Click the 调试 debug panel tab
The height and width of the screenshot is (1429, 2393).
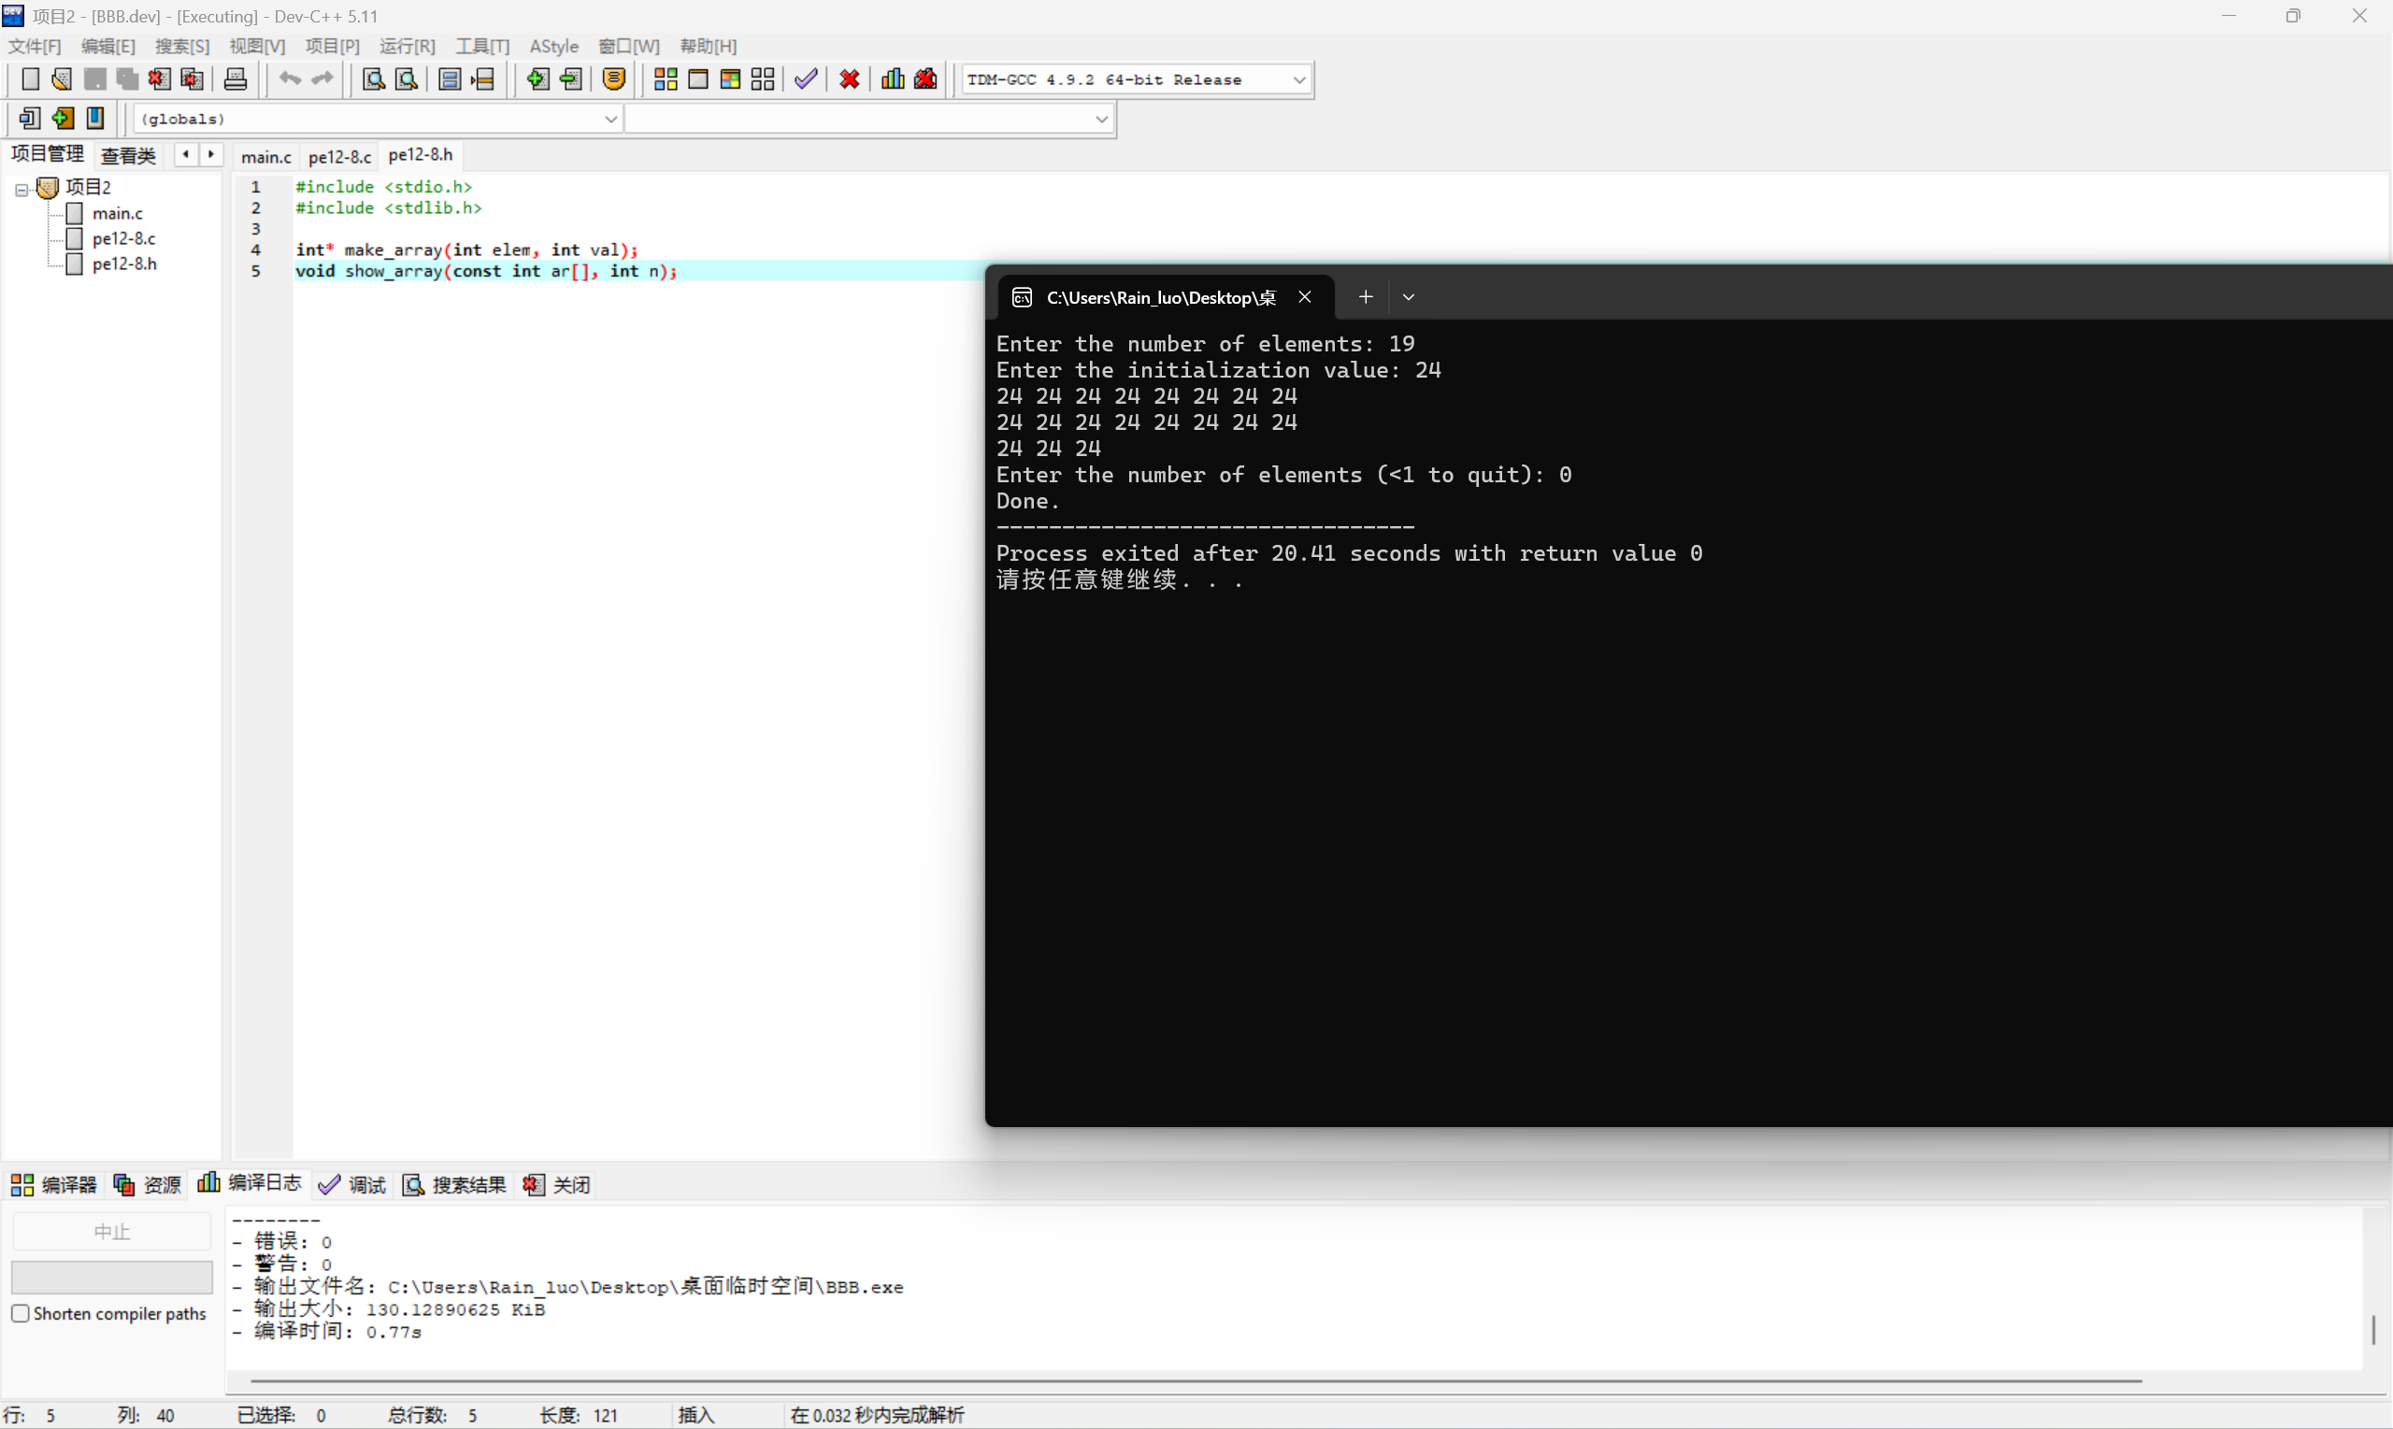click(x=353, y=1184)
